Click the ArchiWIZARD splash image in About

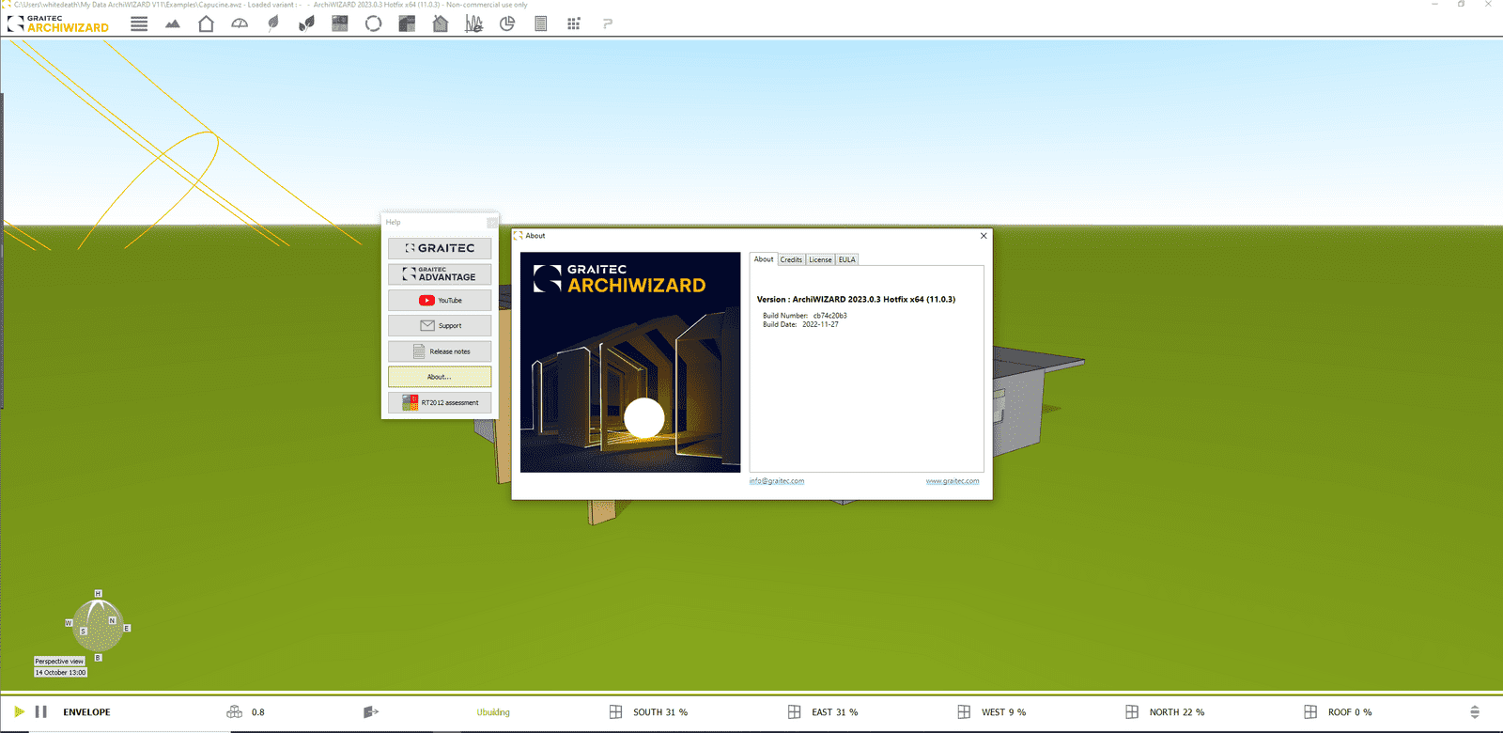point(630,362)
